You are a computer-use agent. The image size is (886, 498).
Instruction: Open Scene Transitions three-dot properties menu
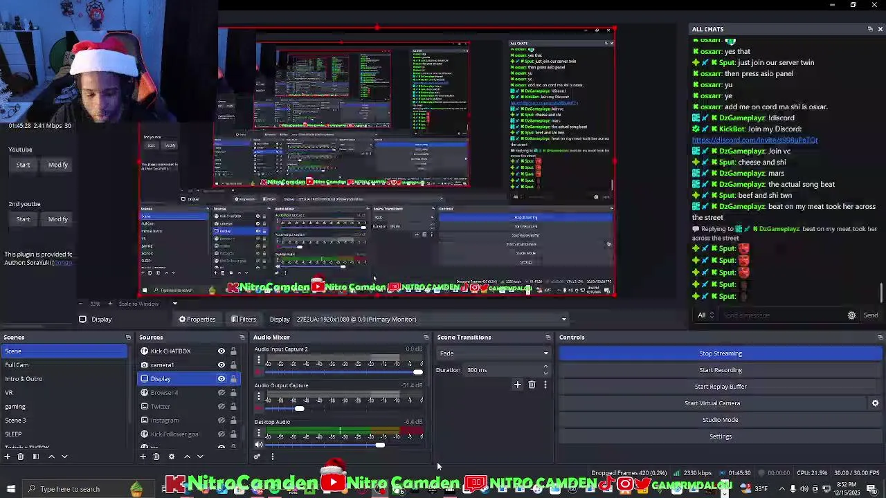coord(545,385)
